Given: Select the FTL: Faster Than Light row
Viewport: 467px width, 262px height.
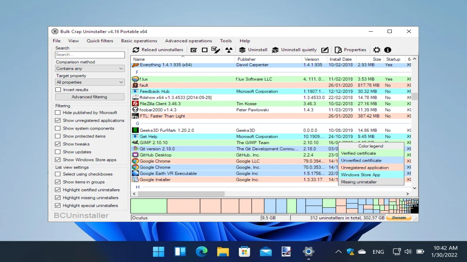Looking at the screenshot, I should (271, 116).
